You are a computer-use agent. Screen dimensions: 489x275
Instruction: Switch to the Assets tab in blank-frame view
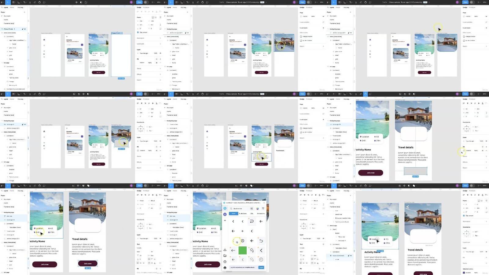point(12,7)
